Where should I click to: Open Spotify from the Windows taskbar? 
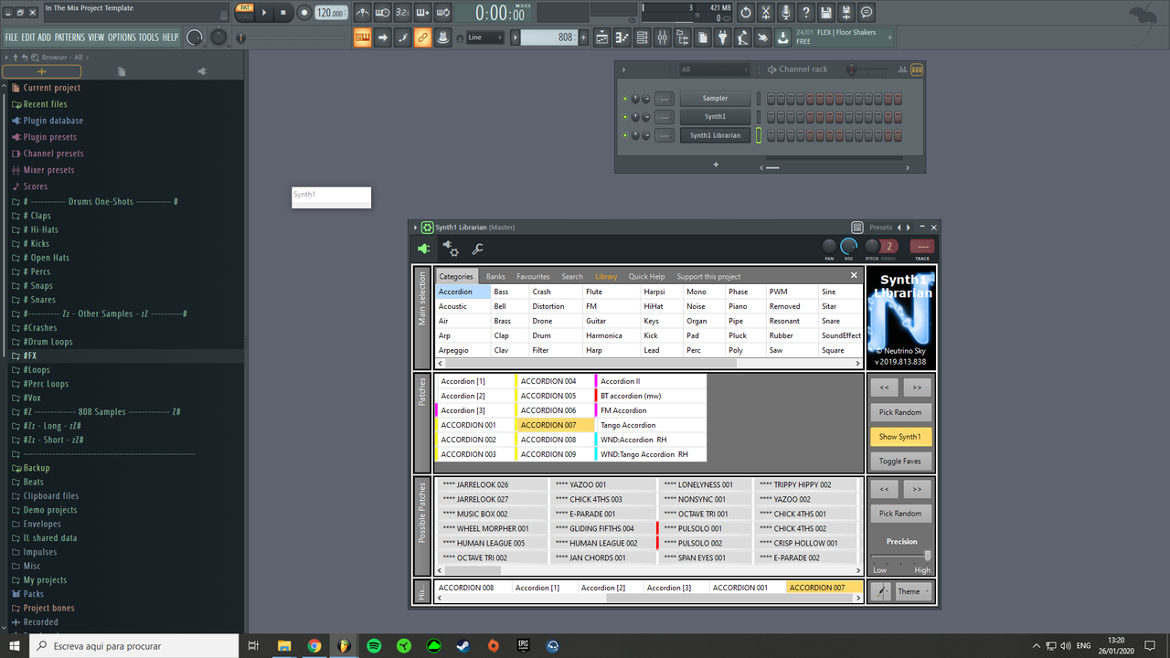374,645
